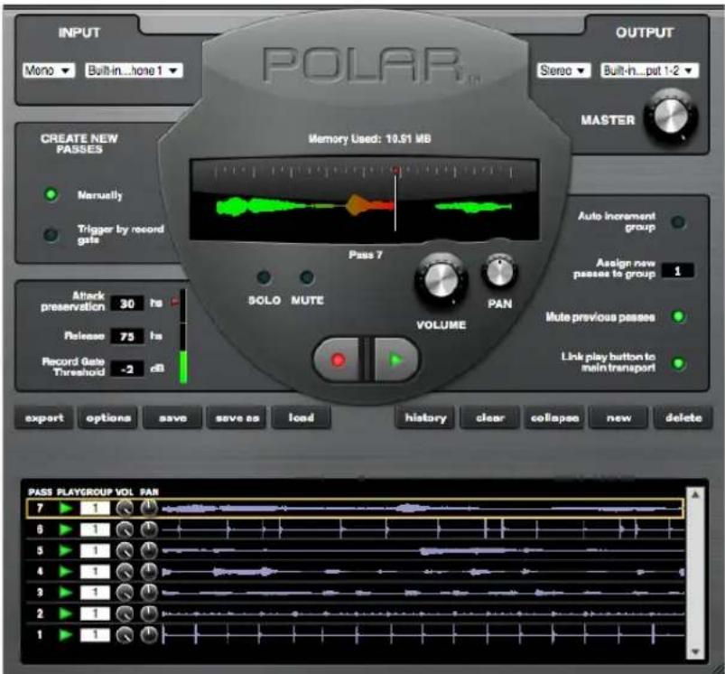
Task: Click the new button
Action: pos(618,417)
